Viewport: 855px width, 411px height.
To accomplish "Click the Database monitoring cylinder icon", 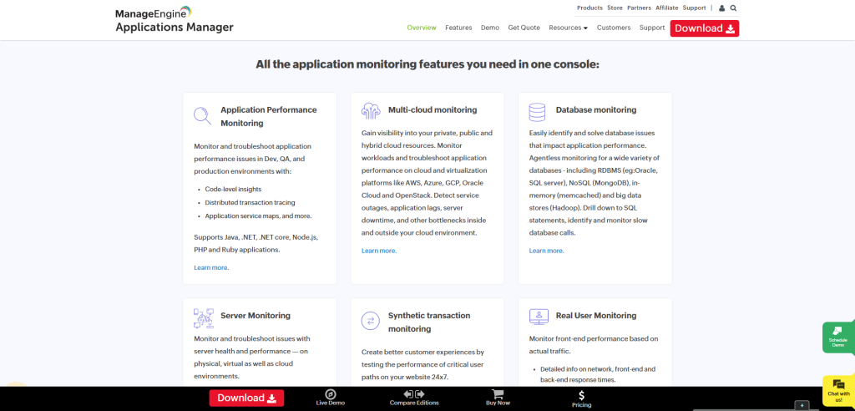I will [x=537, y=112].
